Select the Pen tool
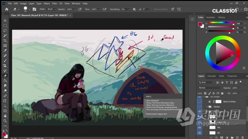The image size is (248, 139). [x=5, y=96]
